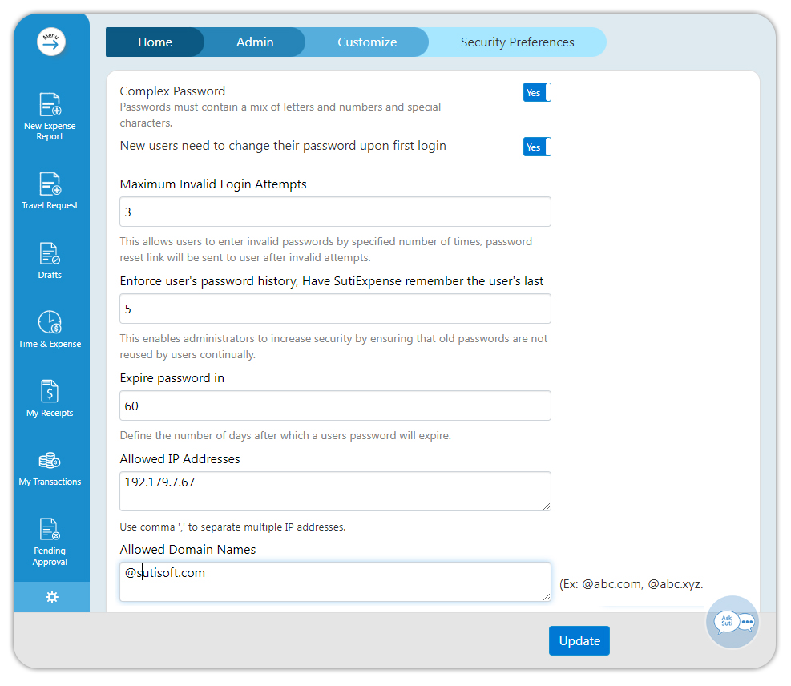Viewport: 791px width, 686px height.
Task: Open the Time & Expense section
Action: coord(50,329)
